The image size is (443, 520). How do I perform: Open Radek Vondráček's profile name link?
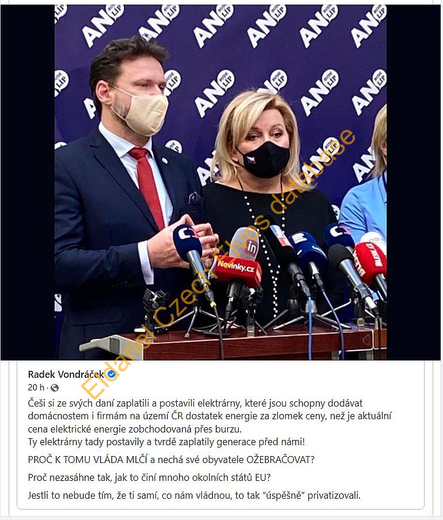[66, 374]
